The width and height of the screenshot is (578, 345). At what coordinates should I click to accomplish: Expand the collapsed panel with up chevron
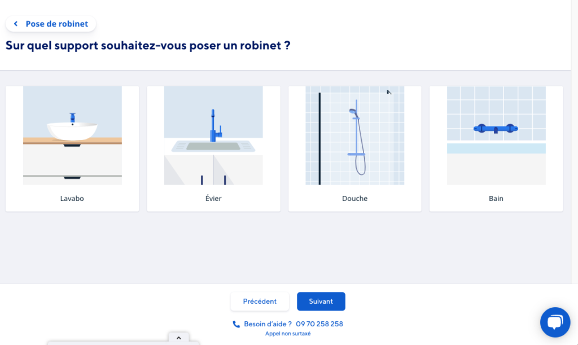pos(178,338)
